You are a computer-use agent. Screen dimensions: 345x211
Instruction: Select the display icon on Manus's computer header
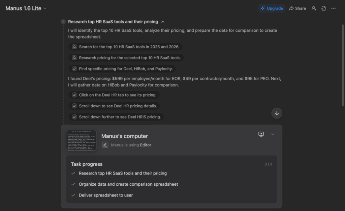coord(261,134)
